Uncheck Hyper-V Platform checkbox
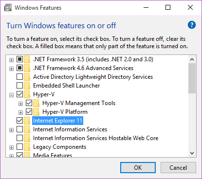Screen dimensions: 202x179 click(x=29, y=112)
